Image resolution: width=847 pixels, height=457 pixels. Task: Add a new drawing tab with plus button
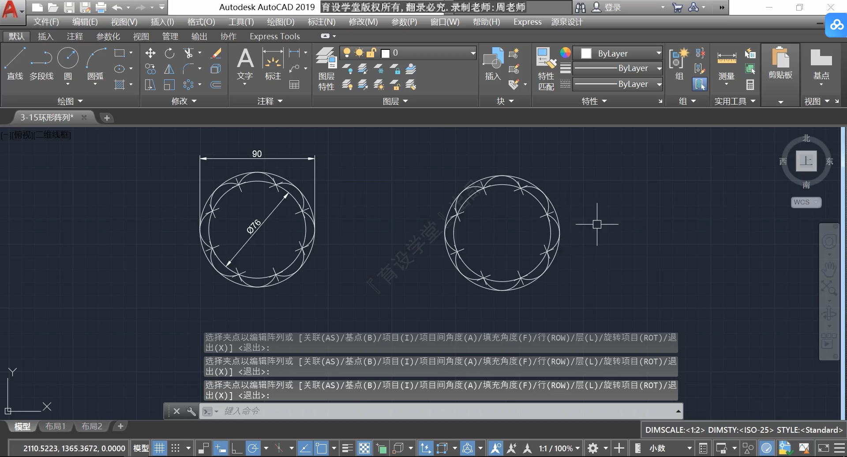click(x=106, y=118)
